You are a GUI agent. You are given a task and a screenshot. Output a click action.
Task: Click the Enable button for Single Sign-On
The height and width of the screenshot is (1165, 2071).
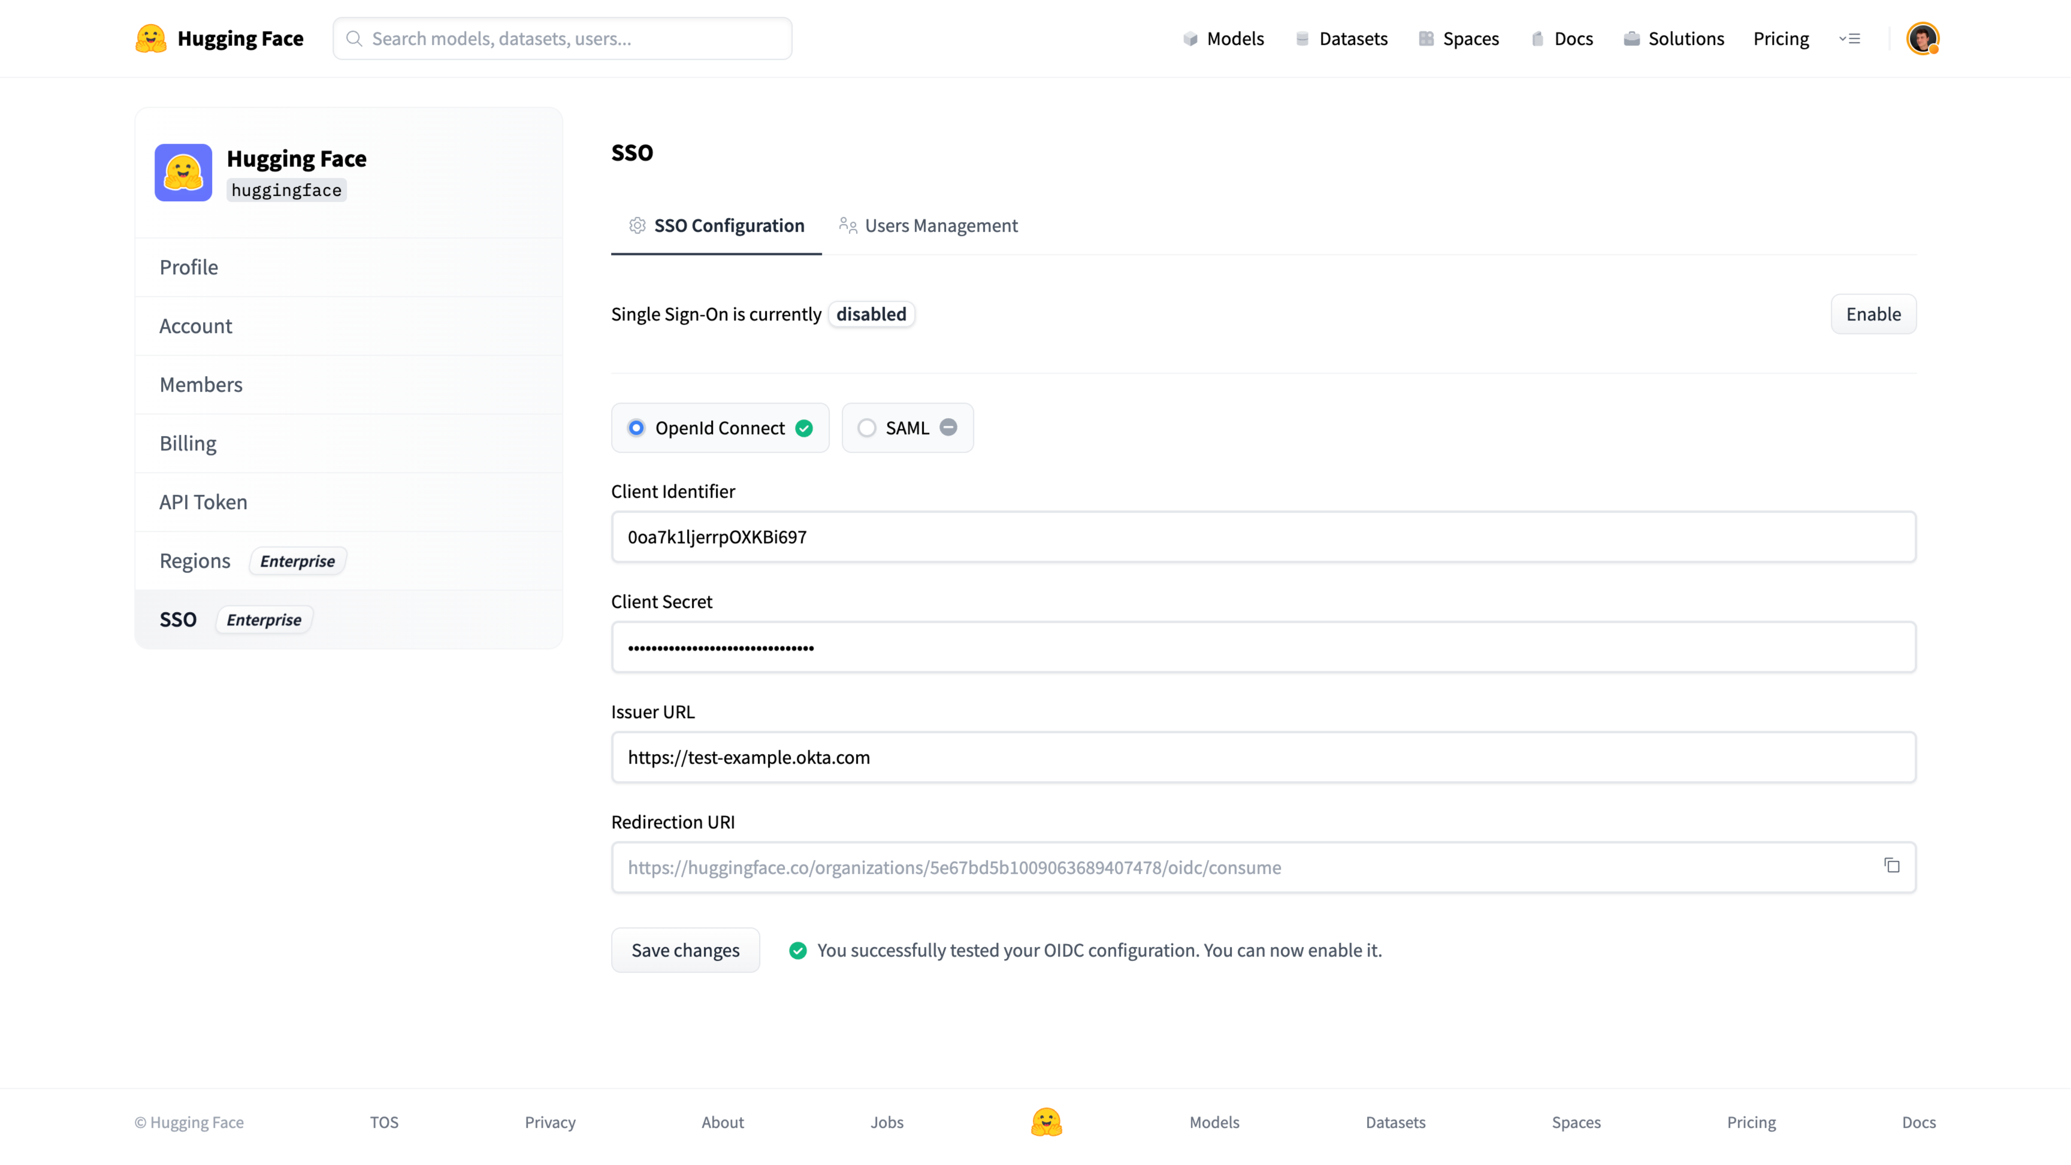[x=1873, y=313]
